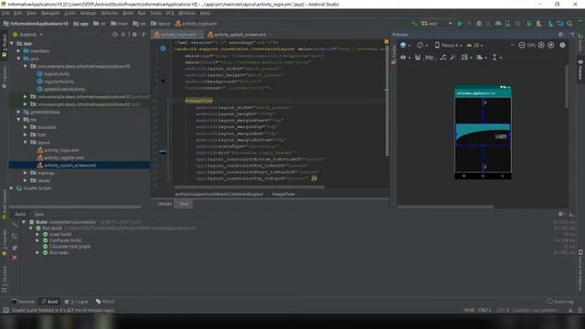Open the Logcat tool window tab
585x329 pixels.
pos(77,302)
